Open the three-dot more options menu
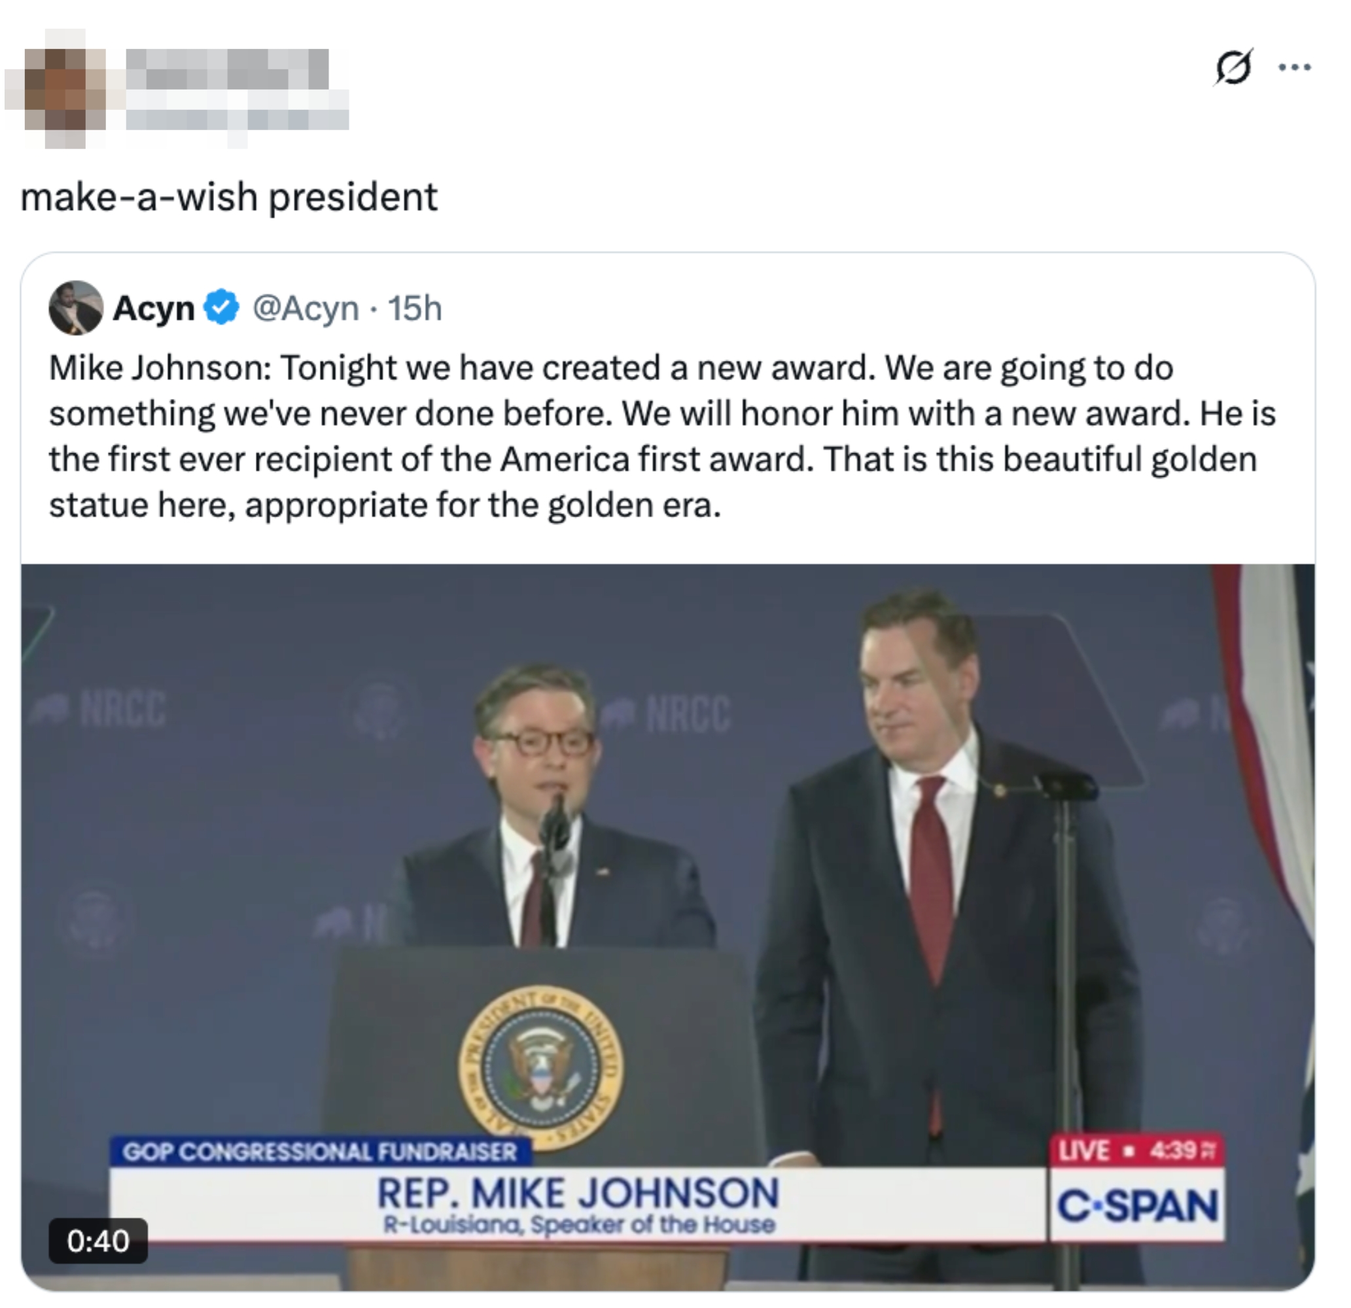 coord(1295,67)
